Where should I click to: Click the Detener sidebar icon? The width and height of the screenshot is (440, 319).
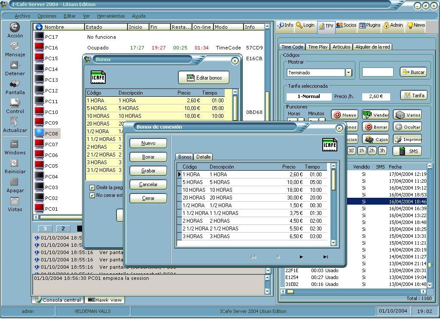pyautogui.click(x=15, y=65)
